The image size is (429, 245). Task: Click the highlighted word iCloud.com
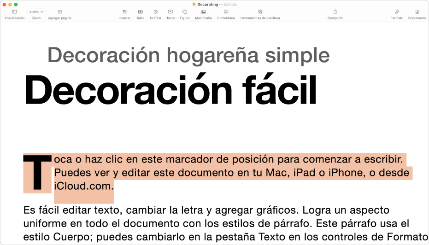click(84, 186)
